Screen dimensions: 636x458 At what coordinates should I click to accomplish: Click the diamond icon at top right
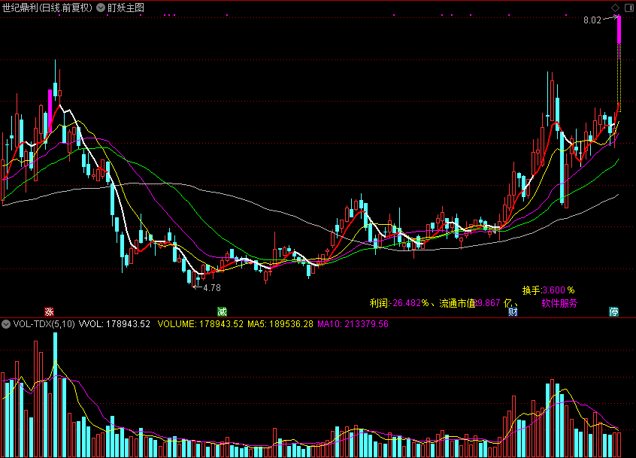[616, 8]
